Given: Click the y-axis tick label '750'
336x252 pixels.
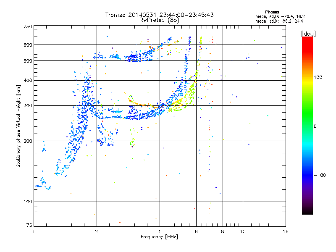Looking at the screenshot, I should pos(28,26).
